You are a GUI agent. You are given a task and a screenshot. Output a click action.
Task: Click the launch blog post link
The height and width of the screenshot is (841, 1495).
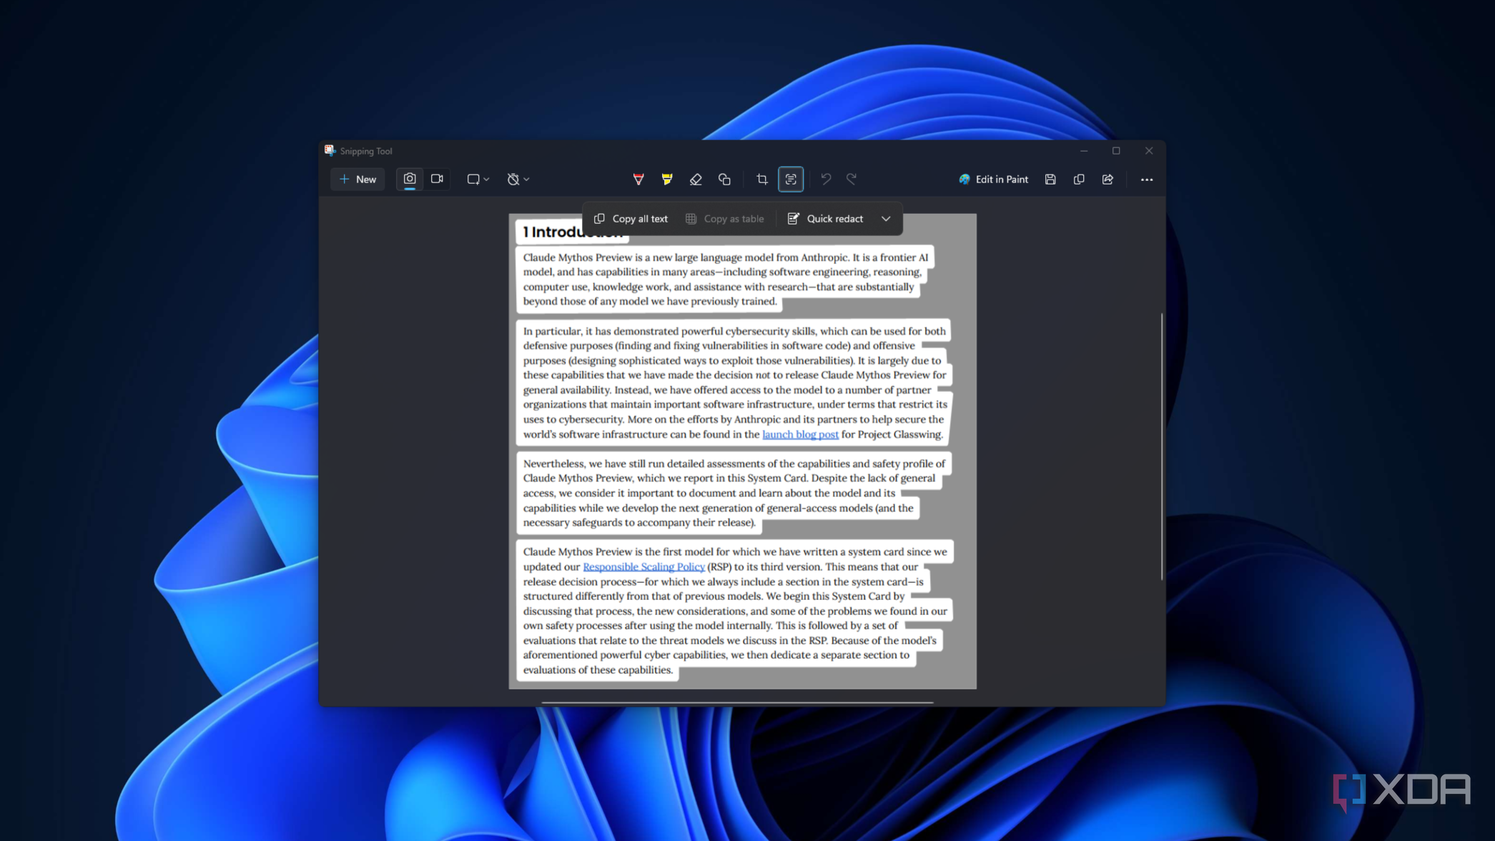[x=800, y=434]
